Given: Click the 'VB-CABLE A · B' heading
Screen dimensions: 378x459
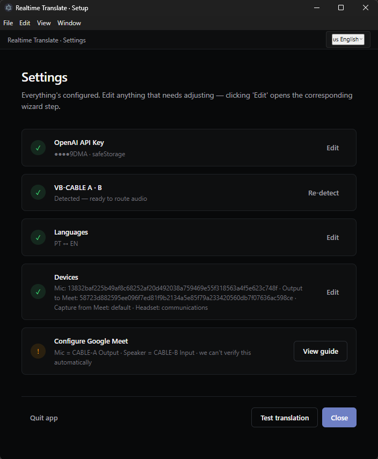Looking at the screenshot, I should coord(78,188).
